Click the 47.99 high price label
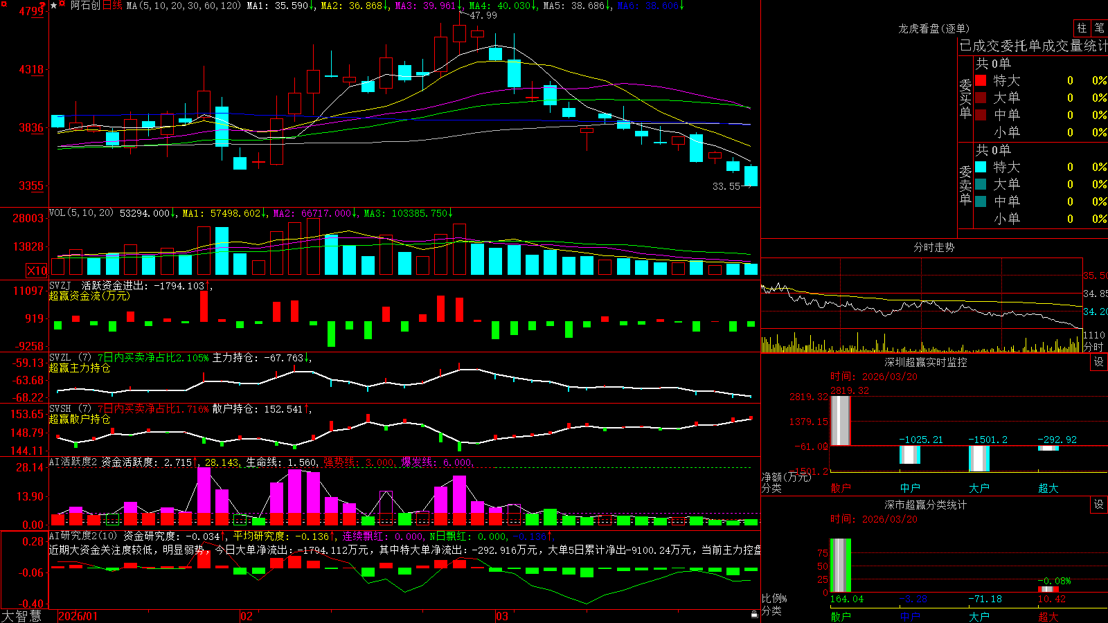Screen dimensions: 1108x623 pyautogui.click(x=483, y=15)
